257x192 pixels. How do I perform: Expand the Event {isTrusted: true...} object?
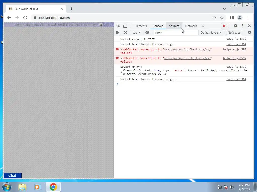tap(121, 72)
